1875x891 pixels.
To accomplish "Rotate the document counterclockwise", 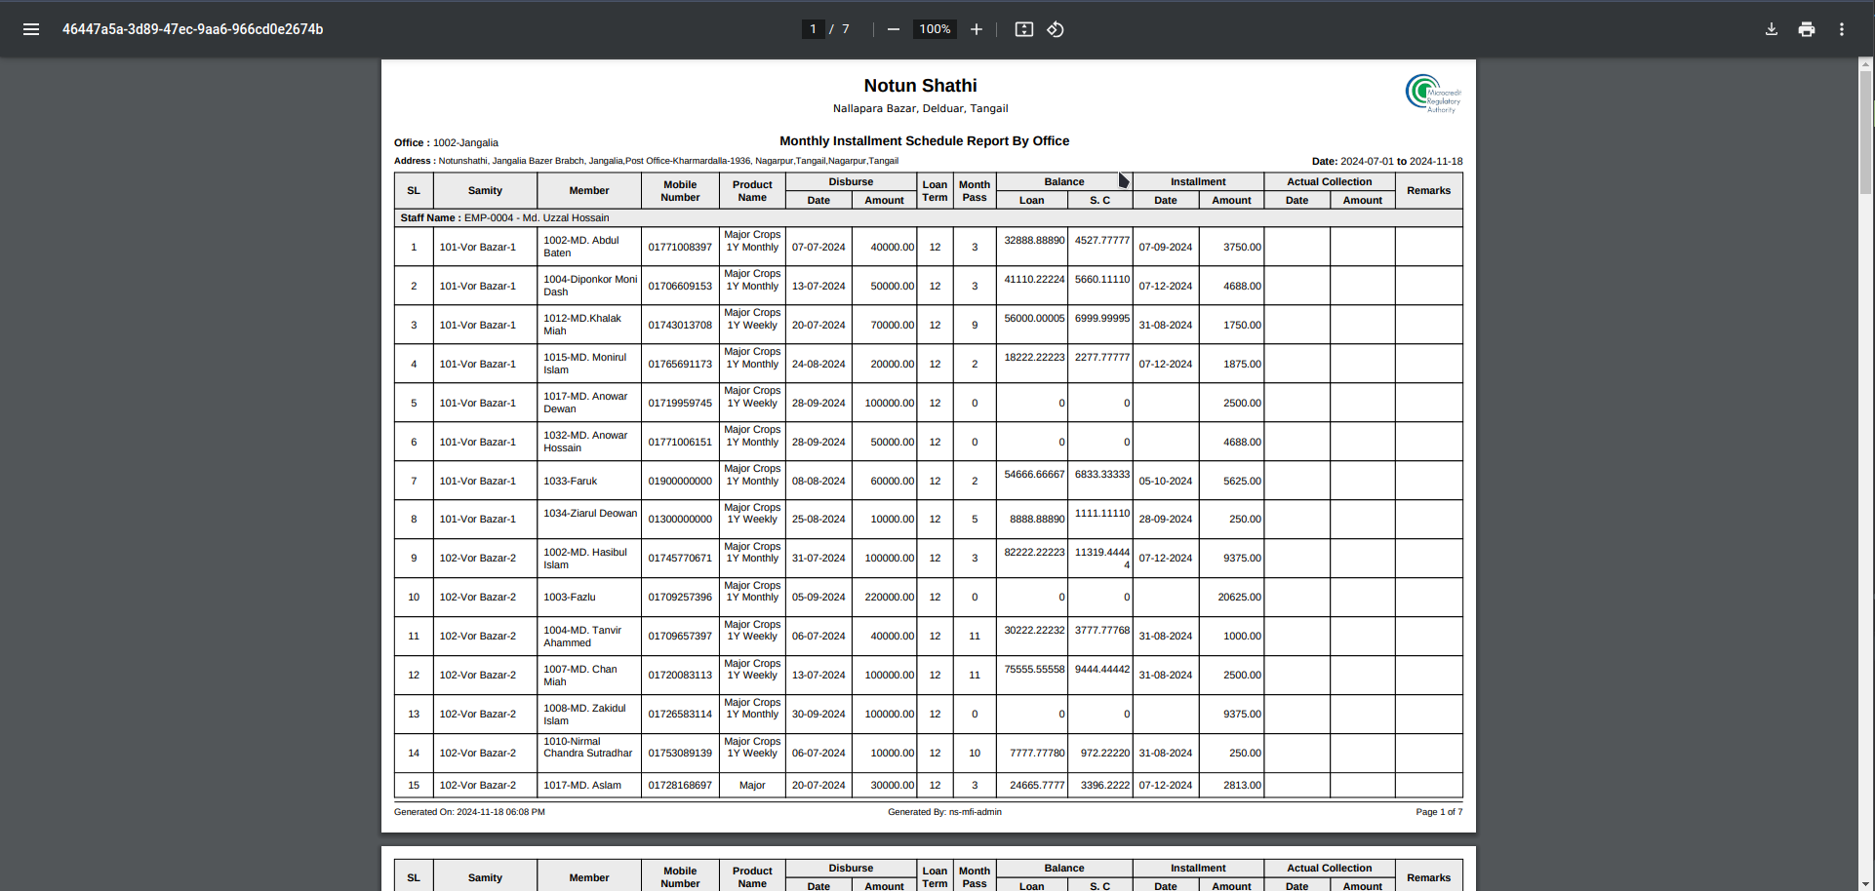I will point(1056,29).
